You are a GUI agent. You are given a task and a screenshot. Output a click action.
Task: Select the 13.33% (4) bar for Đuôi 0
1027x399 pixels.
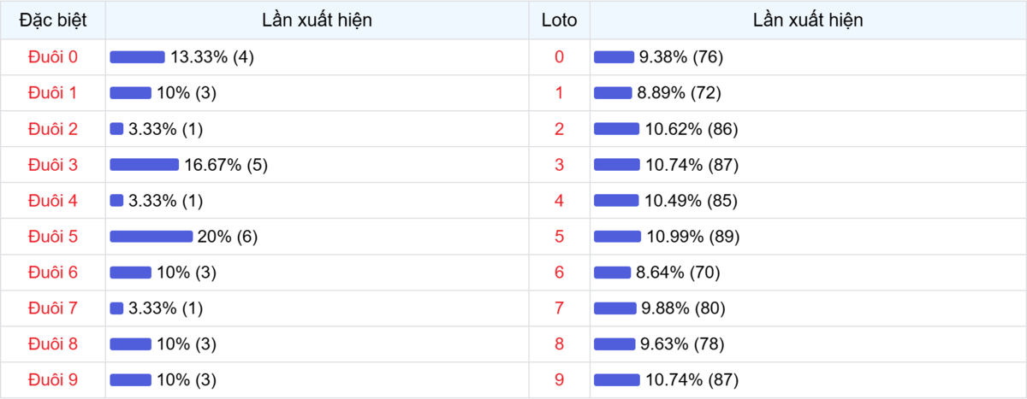coord(138,57)
